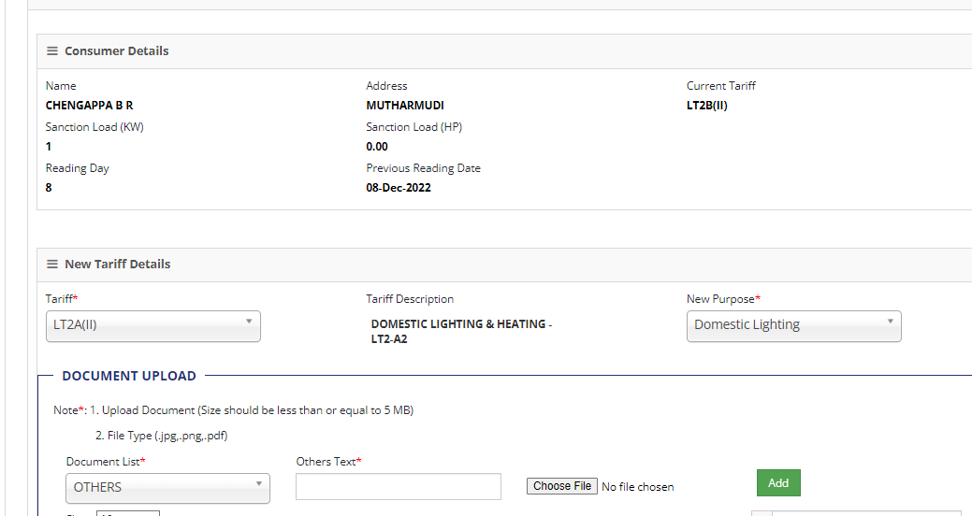Click the New Tariff Details hamburger icon

point(52,265)
